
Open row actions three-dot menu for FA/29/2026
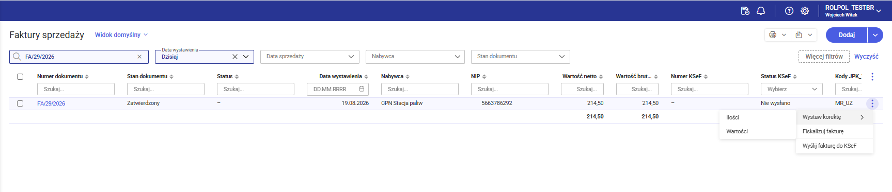(872, 103)
